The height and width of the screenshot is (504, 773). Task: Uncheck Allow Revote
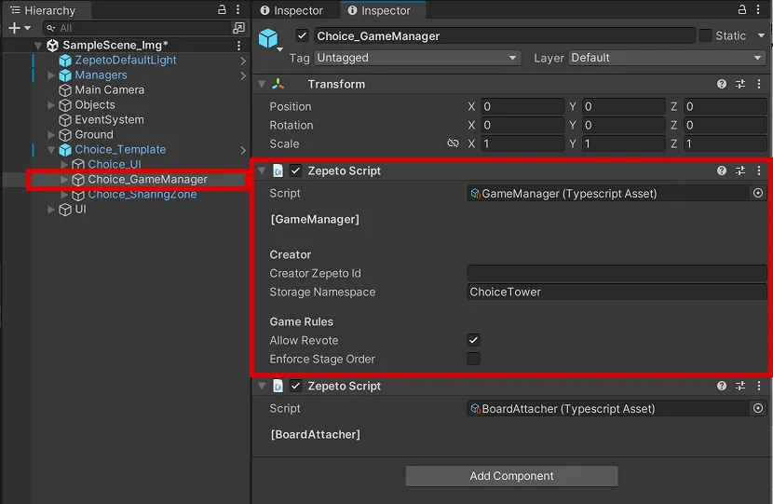(473, 340)
